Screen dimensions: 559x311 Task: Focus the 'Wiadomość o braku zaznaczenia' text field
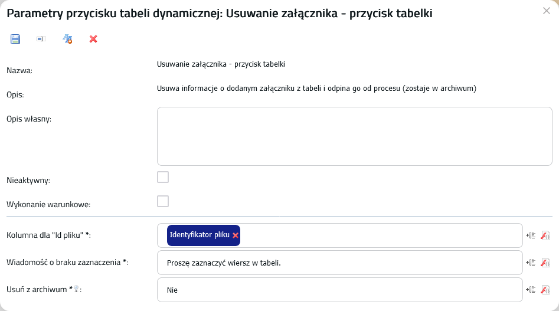click(x=340, y=263)
